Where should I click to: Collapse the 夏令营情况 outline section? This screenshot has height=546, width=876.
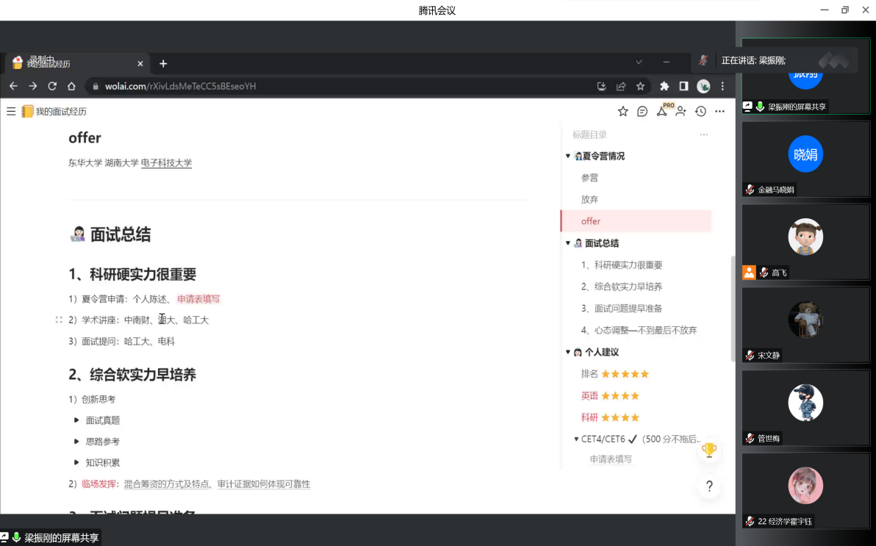click(x=568, y=157)
